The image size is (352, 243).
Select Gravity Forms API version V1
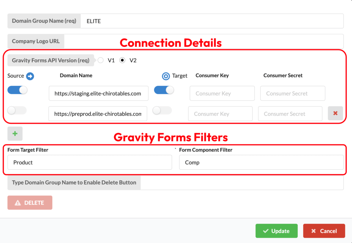coord(101,60)
